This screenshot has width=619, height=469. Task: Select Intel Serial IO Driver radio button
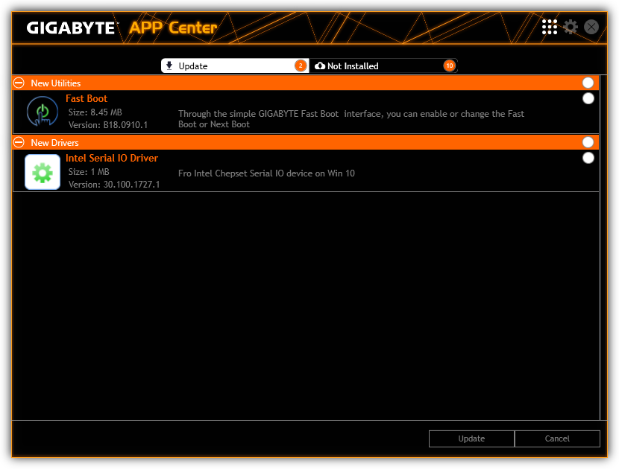point(588,158)
